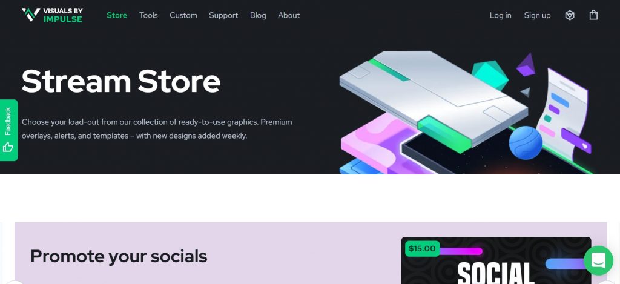620x284 pixels.
Task: Open the green chat support bubble
Action: [598, 260]
